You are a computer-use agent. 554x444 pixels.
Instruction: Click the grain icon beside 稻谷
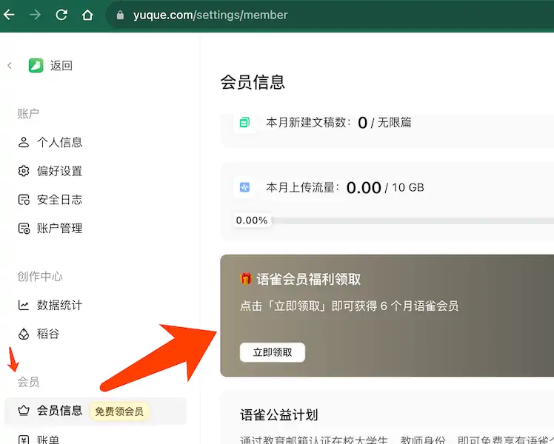tap(24, 334)
